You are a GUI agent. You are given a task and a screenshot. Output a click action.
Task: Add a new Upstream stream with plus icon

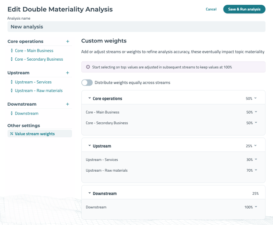pyautogui.click(x=68, y=73)
